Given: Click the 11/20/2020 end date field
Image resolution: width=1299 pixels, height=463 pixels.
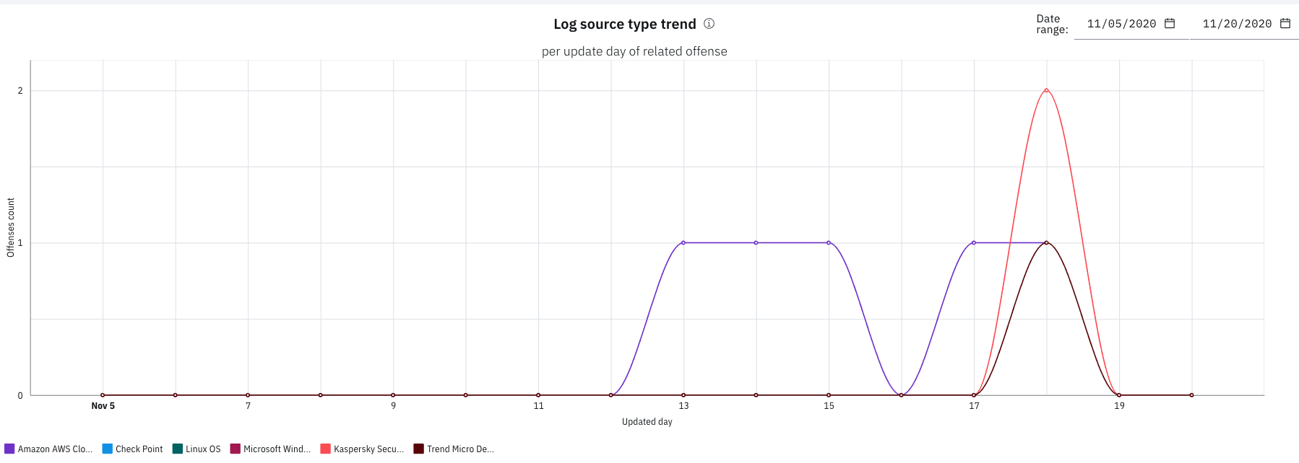Looking at the screenshot, I should (x=1237, y=24).
